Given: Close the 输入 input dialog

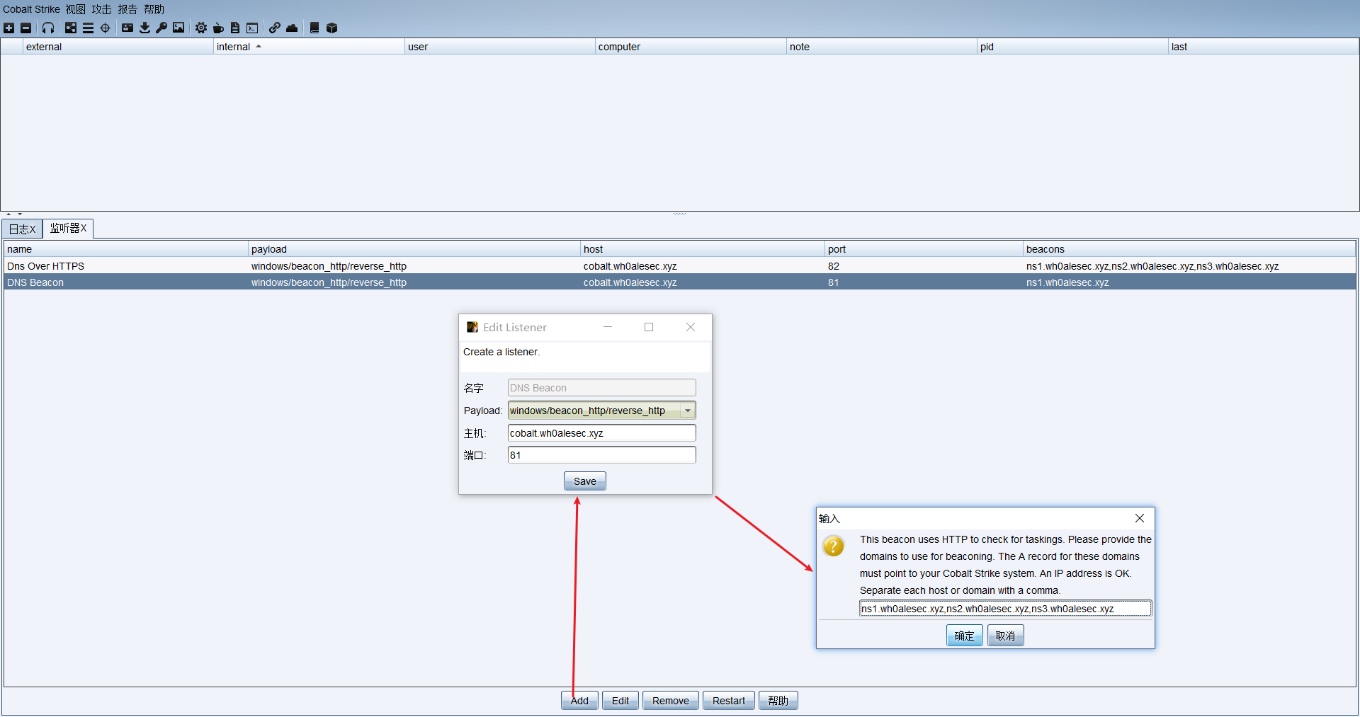Looking at the screenshot, I should [1140, 518].
